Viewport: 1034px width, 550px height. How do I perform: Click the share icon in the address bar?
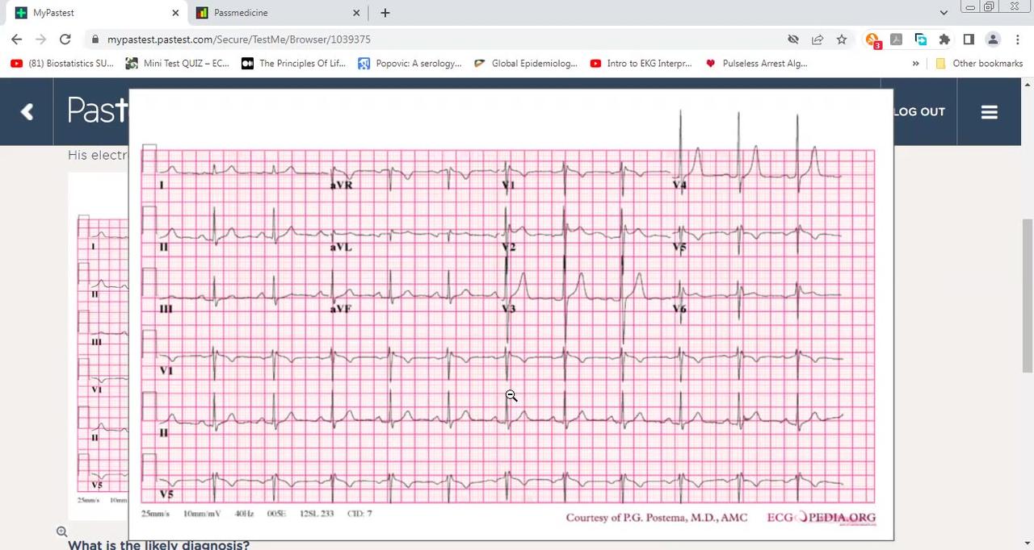pyautogui.click(x=817, y=39)
